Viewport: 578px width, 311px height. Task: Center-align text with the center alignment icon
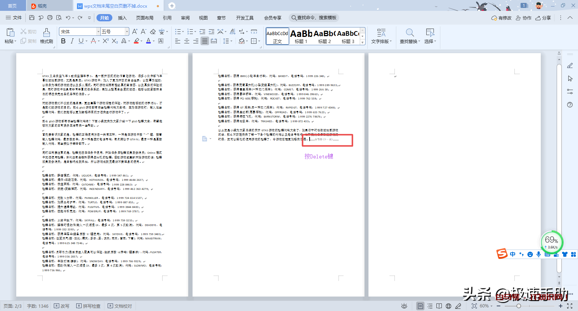click(x=187, y=41)
